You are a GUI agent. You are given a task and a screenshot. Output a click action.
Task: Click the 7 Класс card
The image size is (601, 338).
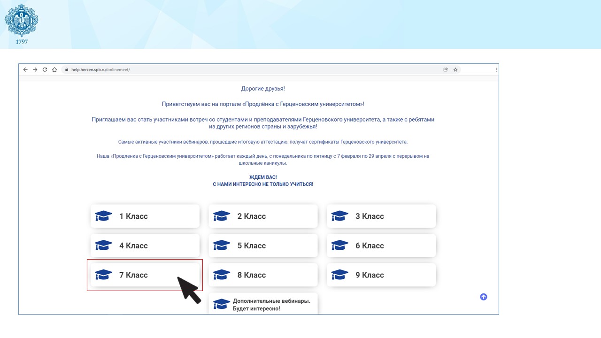click(145, 275)
